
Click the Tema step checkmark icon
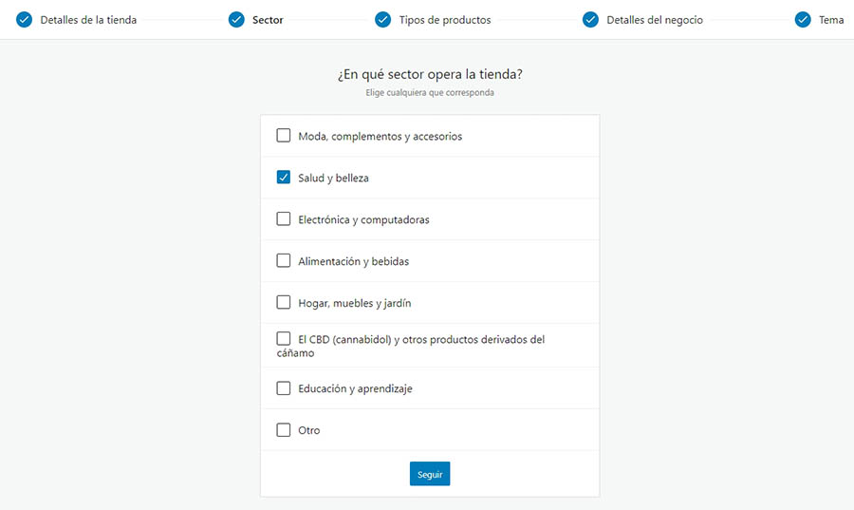click(803, 20)
